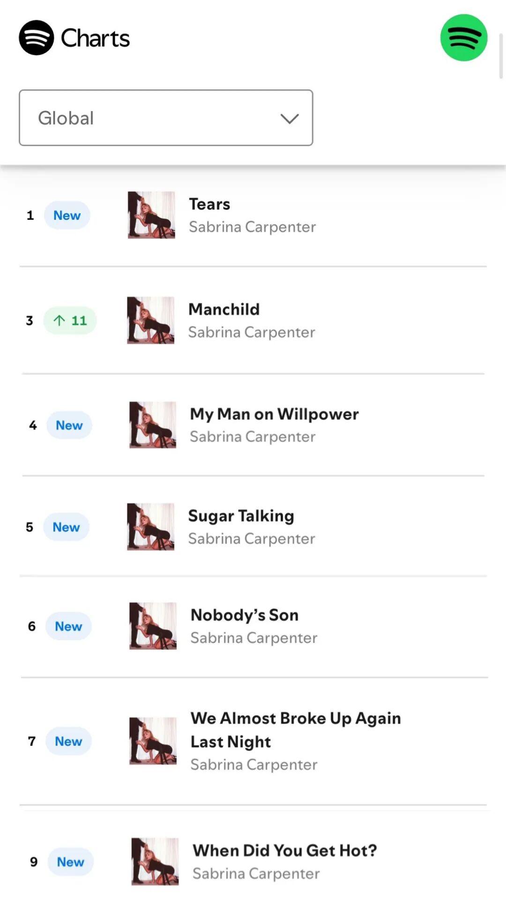Click the up 11 badge beside Manchild
506x918 pixels.
(70, 321)
